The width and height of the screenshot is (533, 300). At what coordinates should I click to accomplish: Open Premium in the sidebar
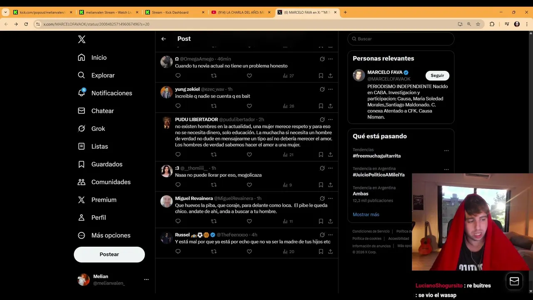tap(97, 200)
